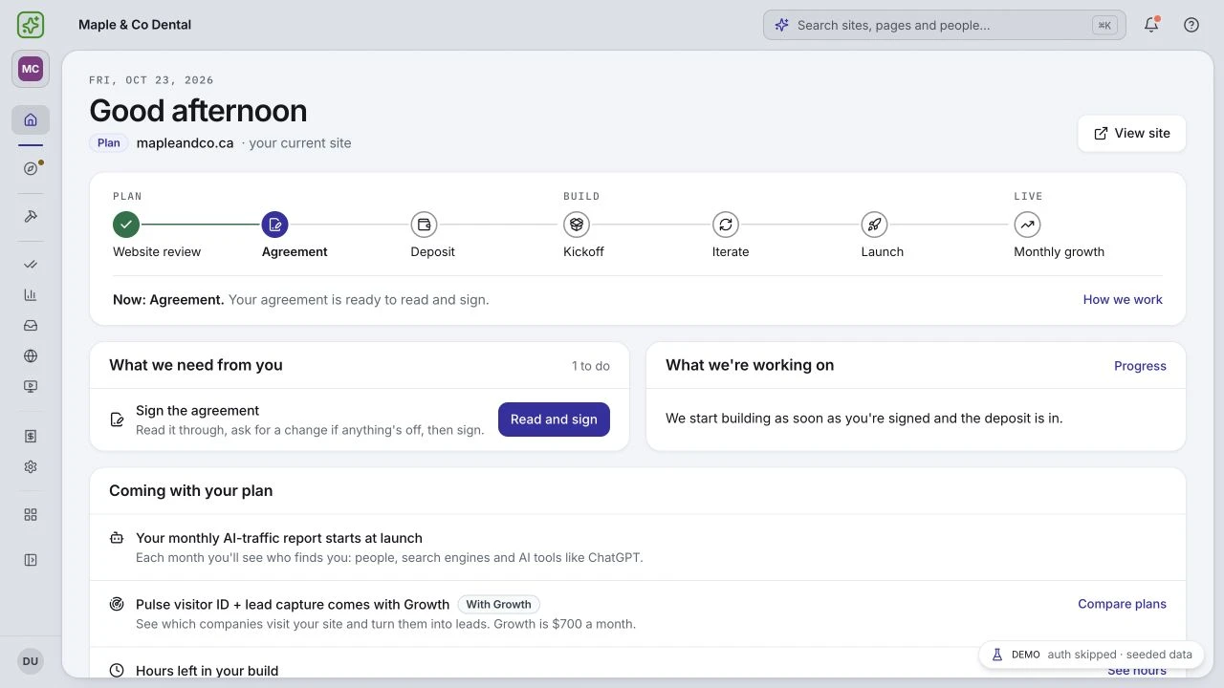This screenshot has height=688, width=1224.
Task: Click the Maple & Co Dental header title
Action: pos(135,25)
